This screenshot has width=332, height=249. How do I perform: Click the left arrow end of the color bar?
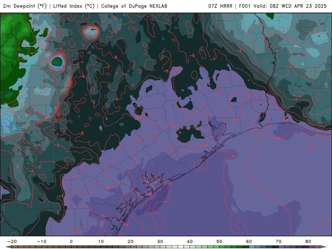(9, 247)
